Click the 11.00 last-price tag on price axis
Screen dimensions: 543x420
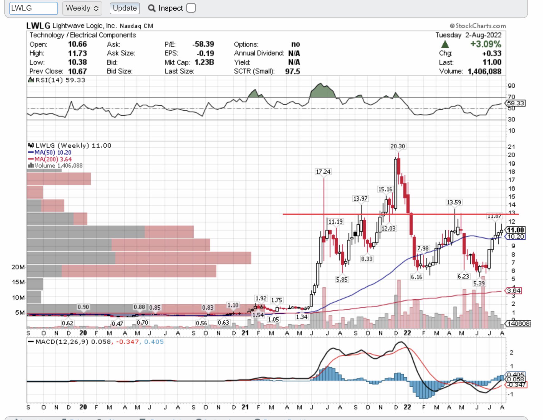tap(515, 230)
